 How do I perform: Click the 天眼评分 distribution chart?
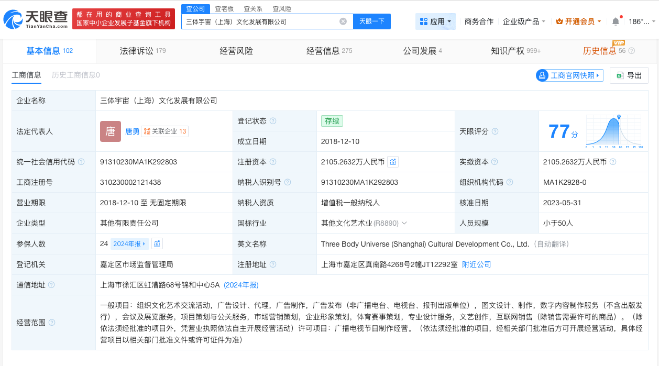click(x=614, y=131)
